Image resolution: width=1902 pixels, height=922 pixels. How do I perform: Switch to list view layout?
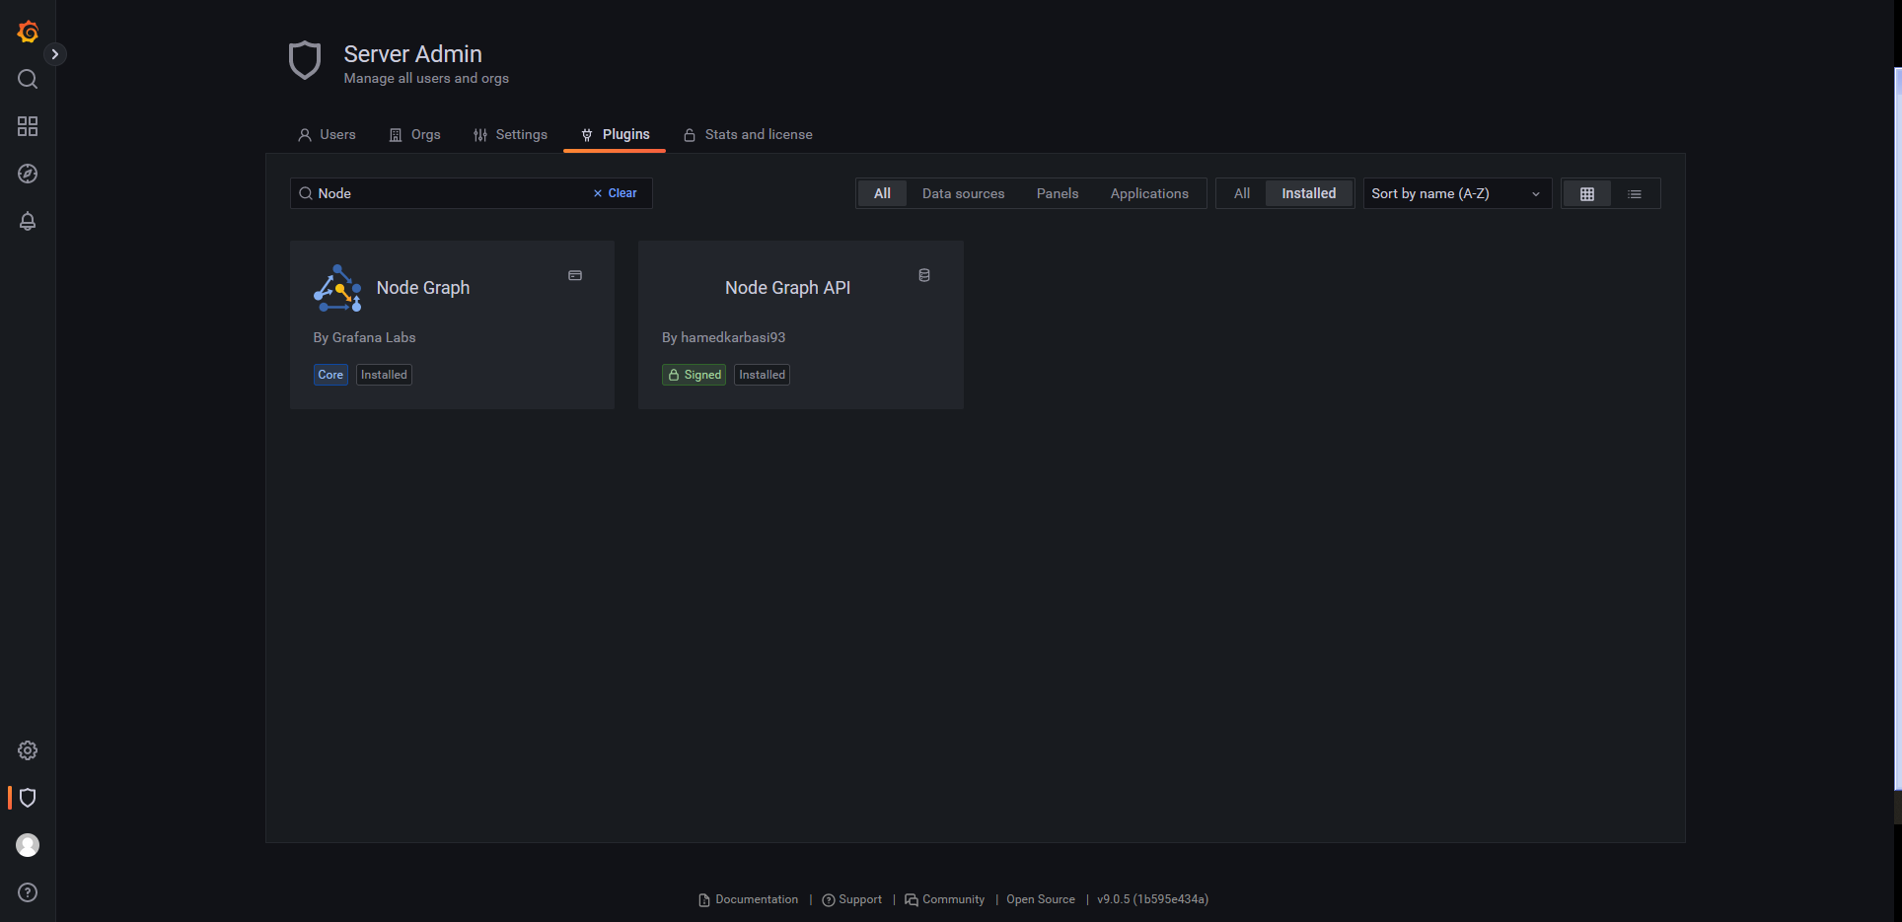coord(1635,194)
